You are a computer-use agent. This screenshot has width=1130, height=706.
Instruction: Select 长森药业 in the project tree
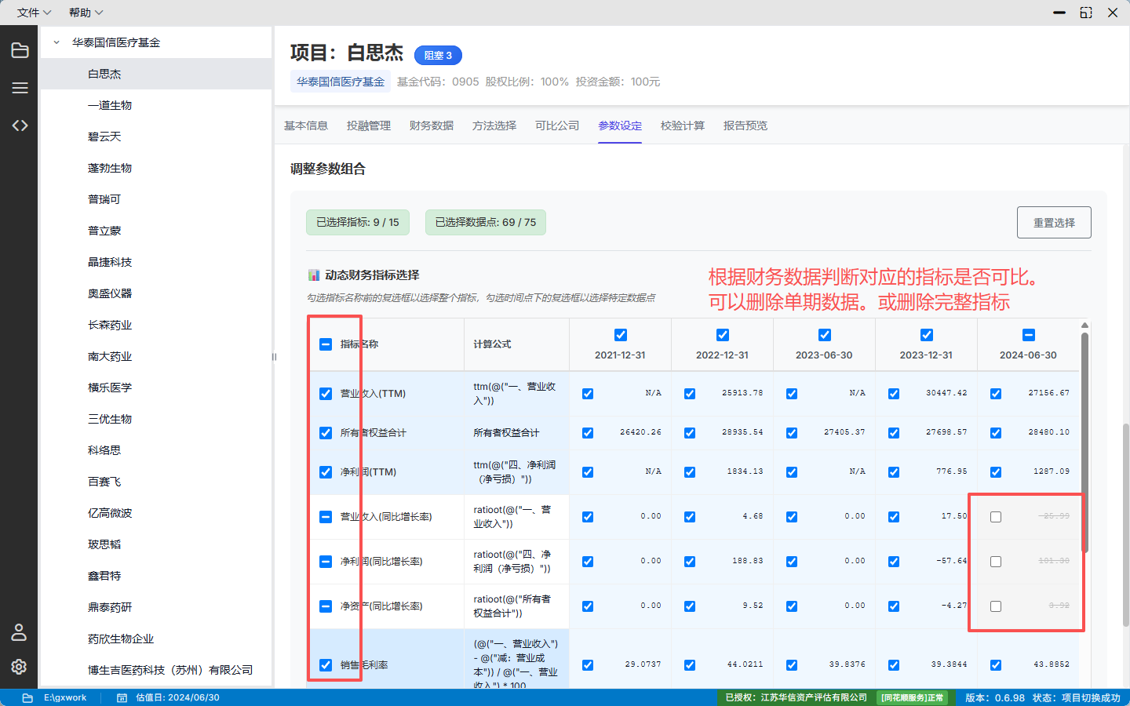click(x=156, y=325)
